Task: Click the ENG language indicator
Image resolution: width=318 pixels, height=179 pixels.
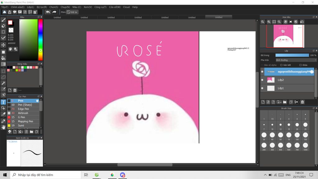Action: click(x=288, y=175)
